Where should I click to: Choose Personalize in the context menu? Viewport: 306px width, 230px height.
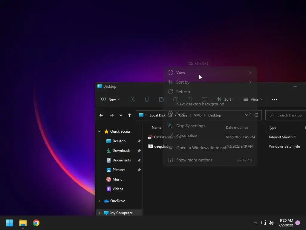click(x=210, y=136)
